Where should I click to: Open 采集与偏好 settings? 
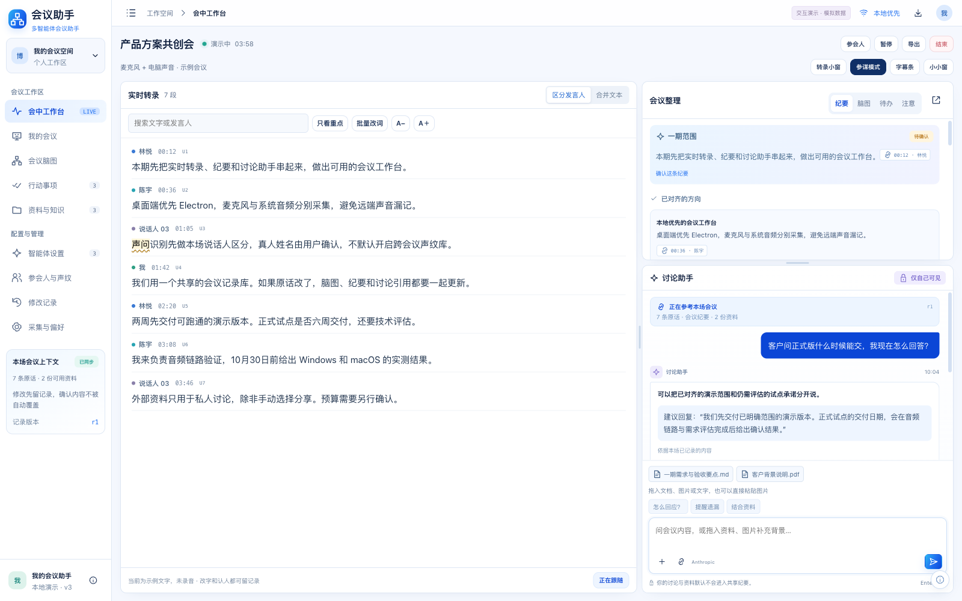tap(55, 328)
